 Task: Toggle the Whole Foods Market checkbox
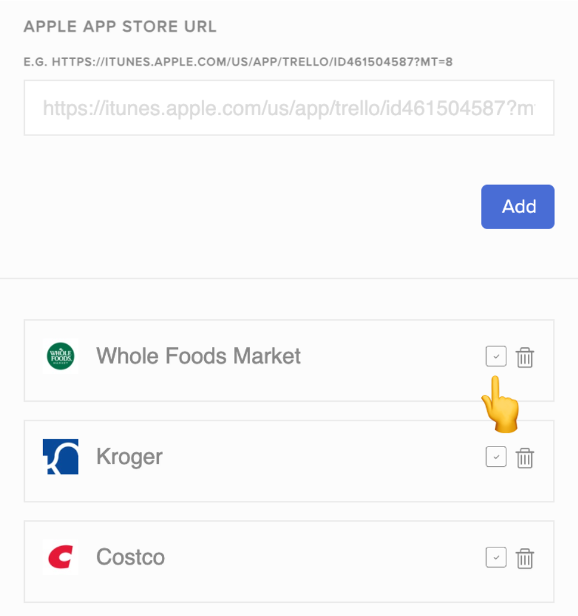[496, 357]
